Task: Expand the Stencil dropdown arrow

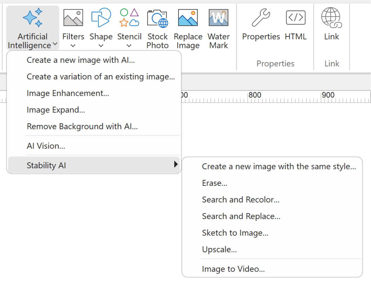Action: point(129,46)
